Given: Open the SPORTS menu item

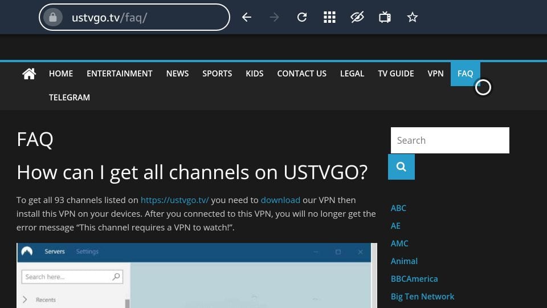Looking at the screenshot, I should 217,74.
